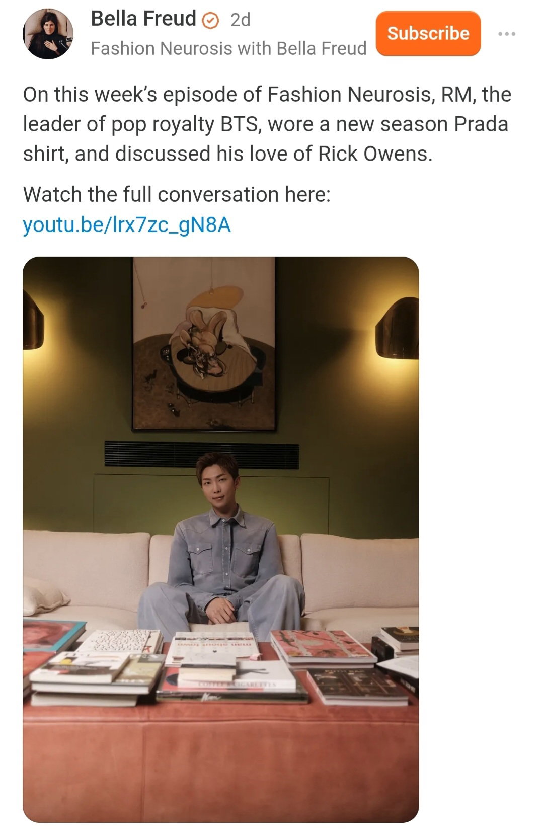Open the post photo of RM on sofa
The image size is (543, 835).
coord(221,539)
